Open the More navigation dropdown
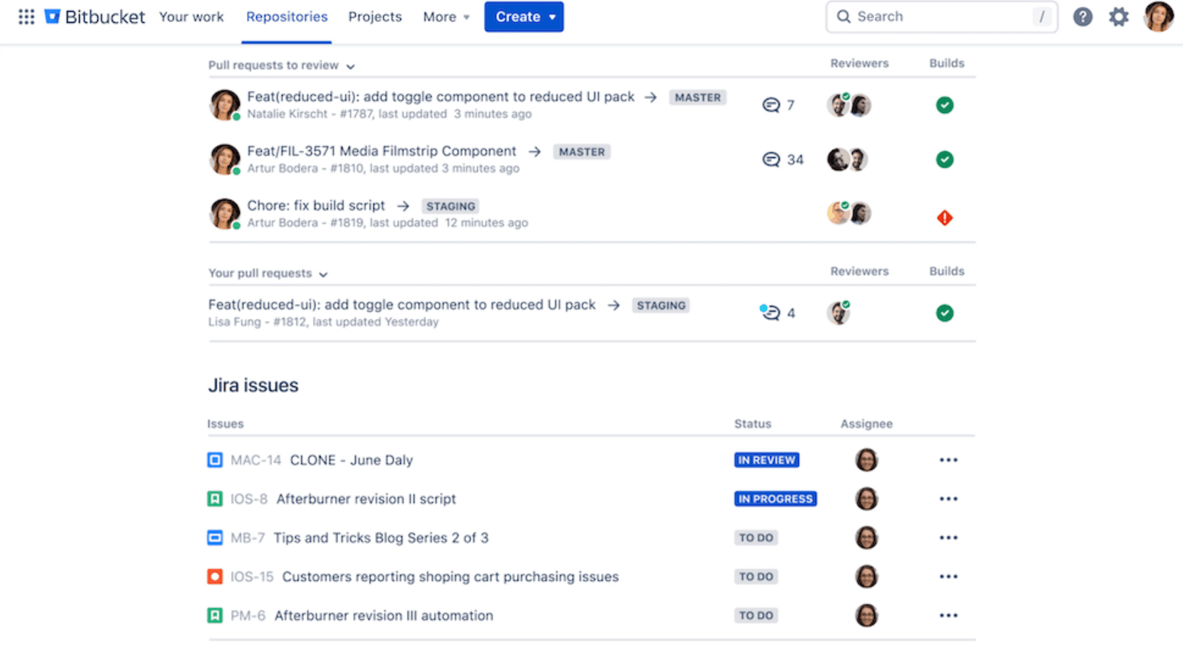Viewport: 1183px width, 665px height. click(445, 17)
